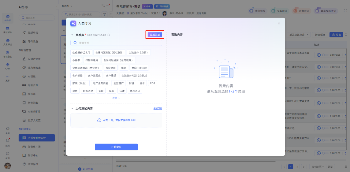Play the first audio clip in 试听 column
Screen dimensions: 350x172
click(319, 55)
